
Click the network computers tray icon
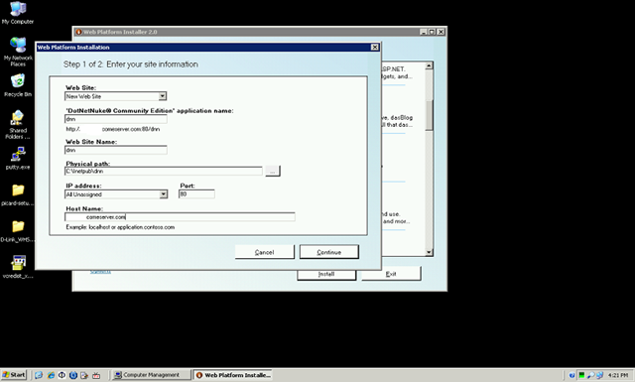tap(599, 375)
